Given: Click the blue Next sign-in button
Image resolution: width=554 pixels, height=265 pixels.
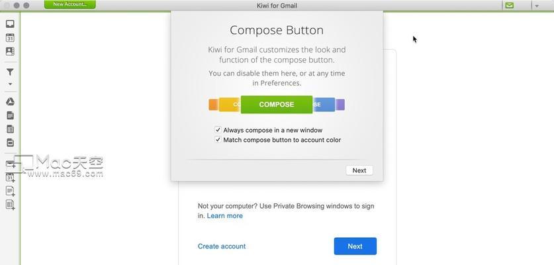Looking at the screenshot, I should click(355, 246).
